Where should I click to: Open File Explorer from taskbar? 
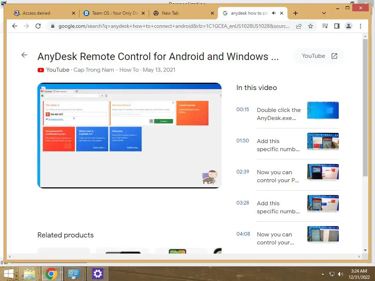tap(30, 274)
